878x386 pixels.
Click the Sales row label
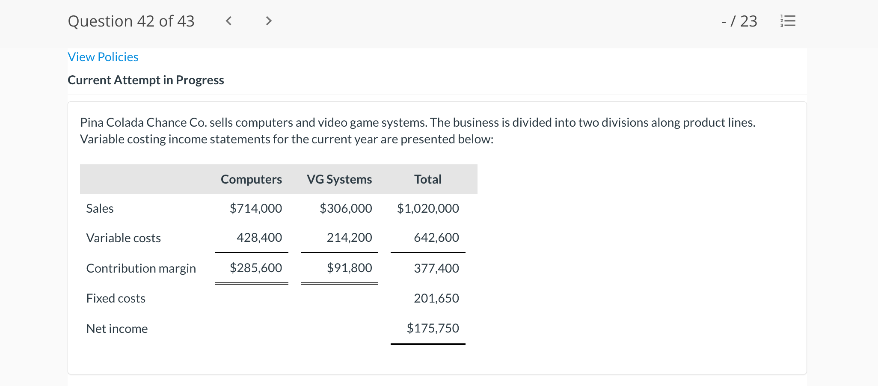tap(100, 208)
